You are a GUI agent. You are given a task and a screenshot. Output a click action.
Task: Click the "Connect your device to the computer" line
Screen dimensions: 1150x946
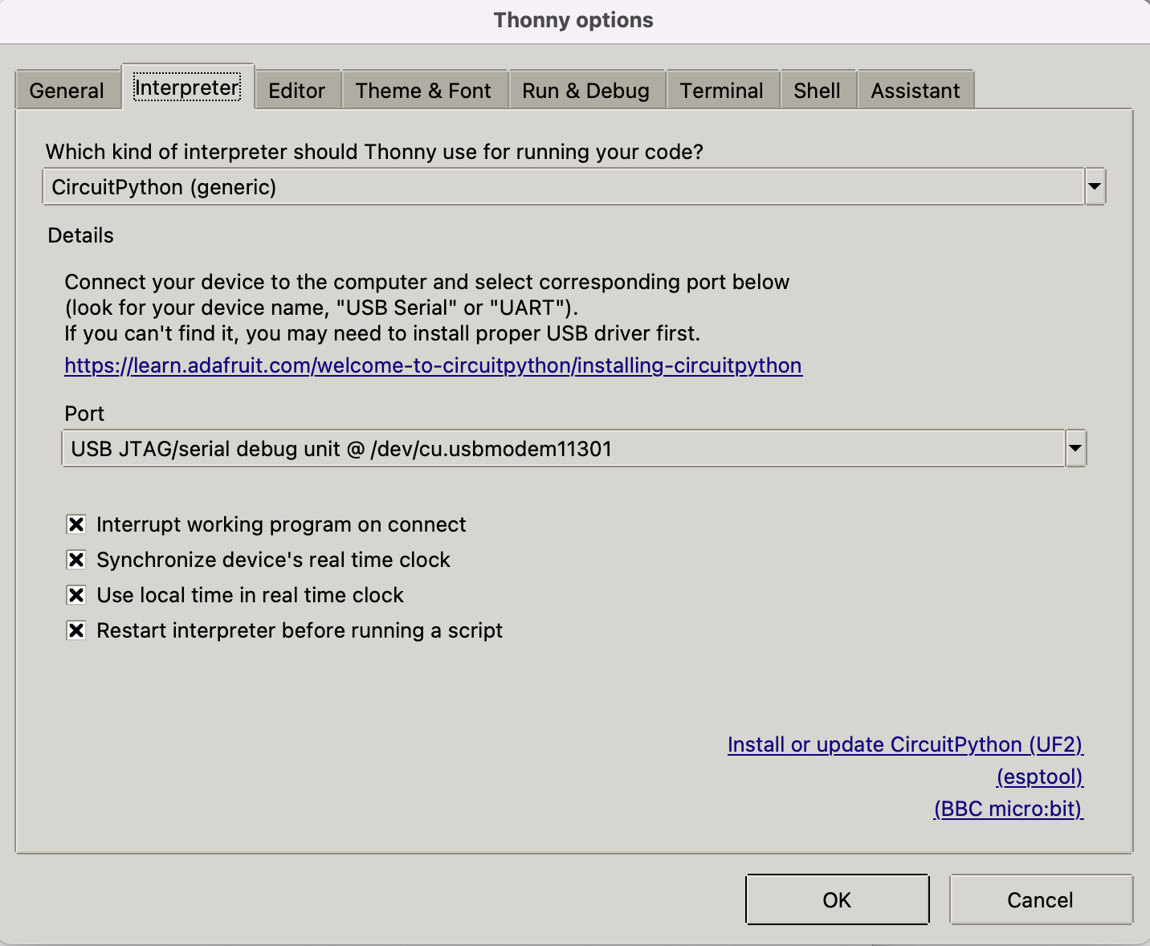point(427,282)
